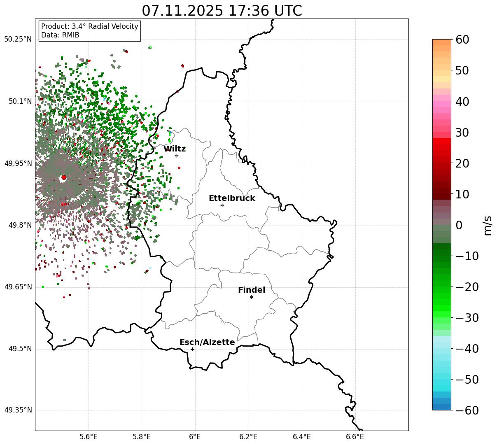Click the bright red colorbar segment
The image size is (497, 445).
pyautogui.click(x=442, y=141)
